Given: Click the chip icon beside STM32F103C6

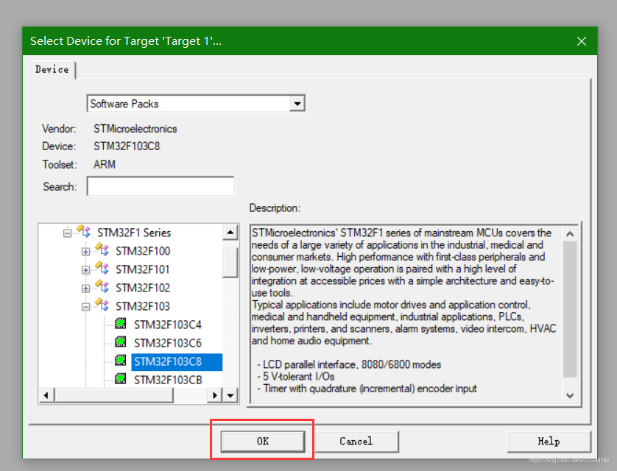Looking at the screenshot, I should 121,341.
